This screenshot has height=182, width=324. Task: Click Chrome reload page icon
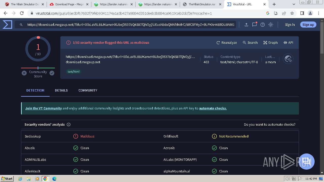coord(22,13)
